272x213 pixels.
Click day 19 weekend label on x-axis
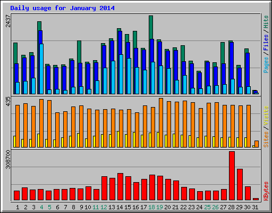(159, 207)
